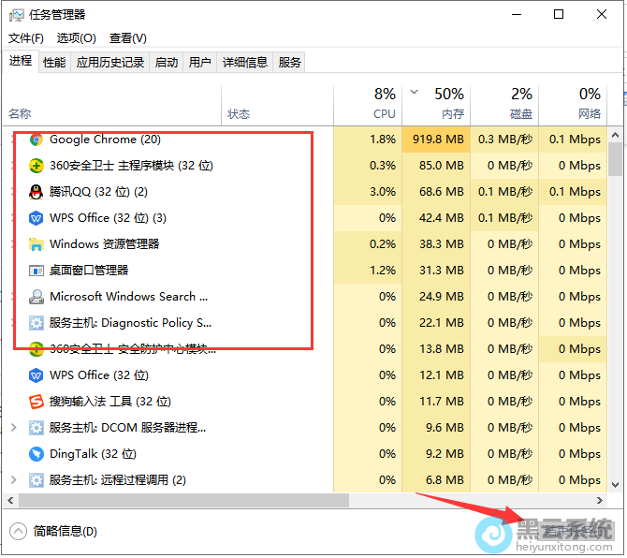
Task: Open the 详细信息 tab
Action: (245, 63)
